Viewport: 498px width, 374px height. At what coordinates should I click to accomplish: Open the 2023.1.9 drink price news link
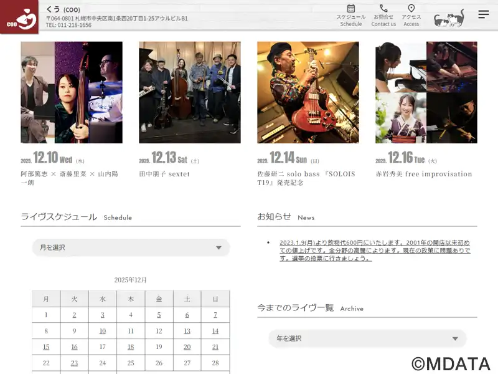pos(375,251)
